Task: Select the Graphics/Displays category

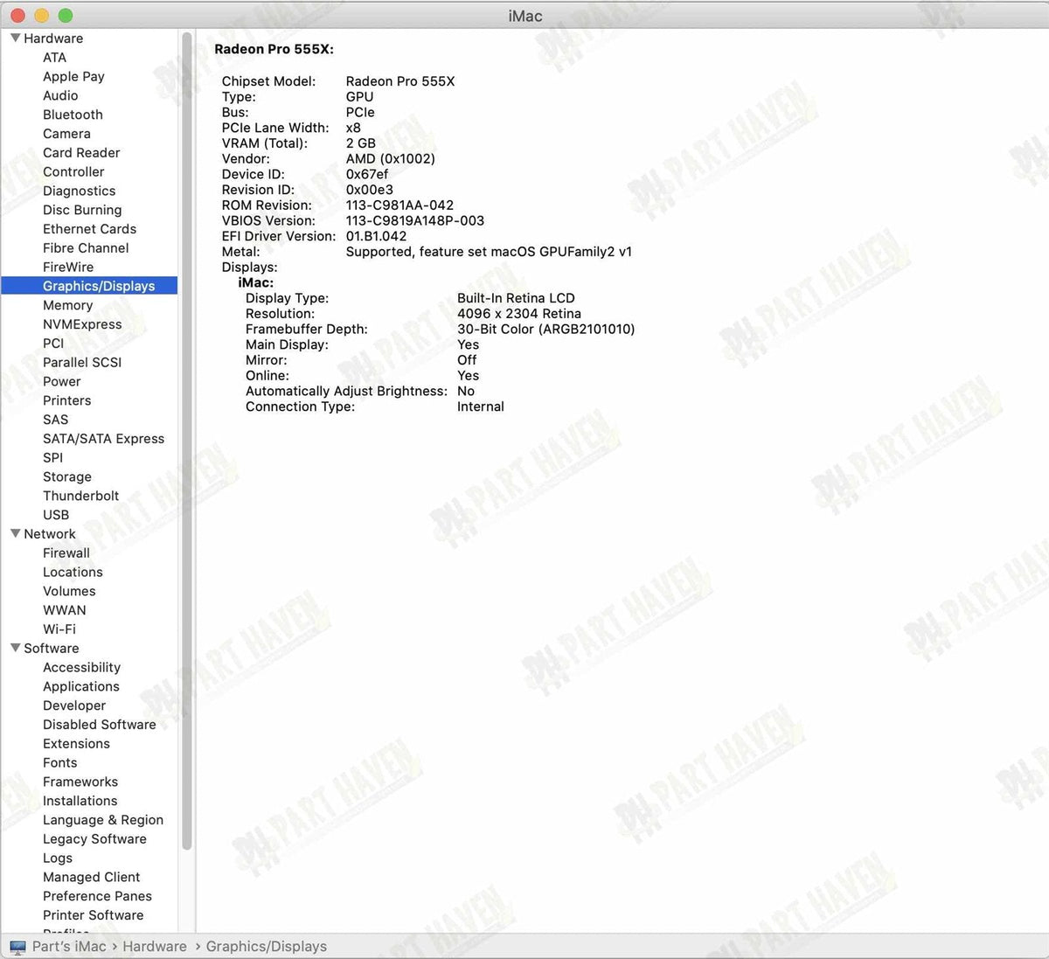Action: (x=99, y=286)
